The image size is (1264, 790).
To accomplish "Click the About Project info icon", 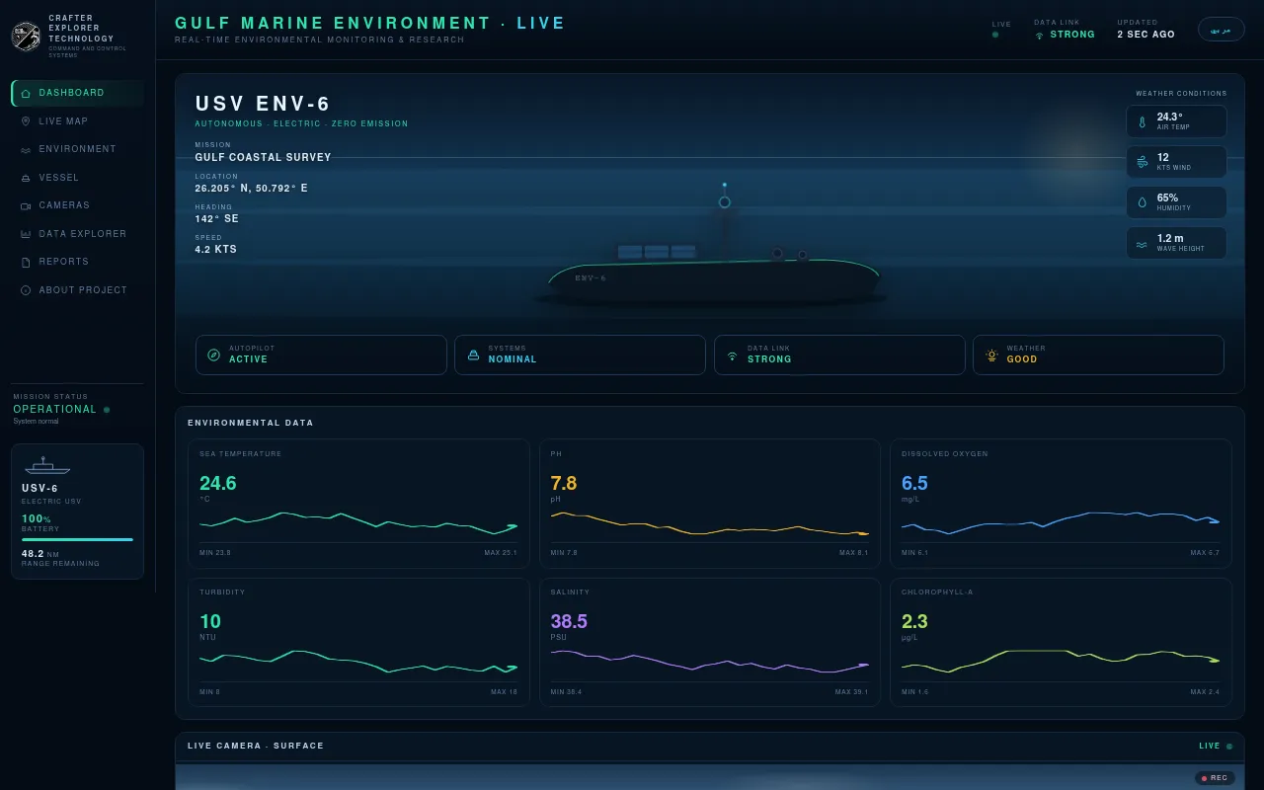I will [26, 290].
